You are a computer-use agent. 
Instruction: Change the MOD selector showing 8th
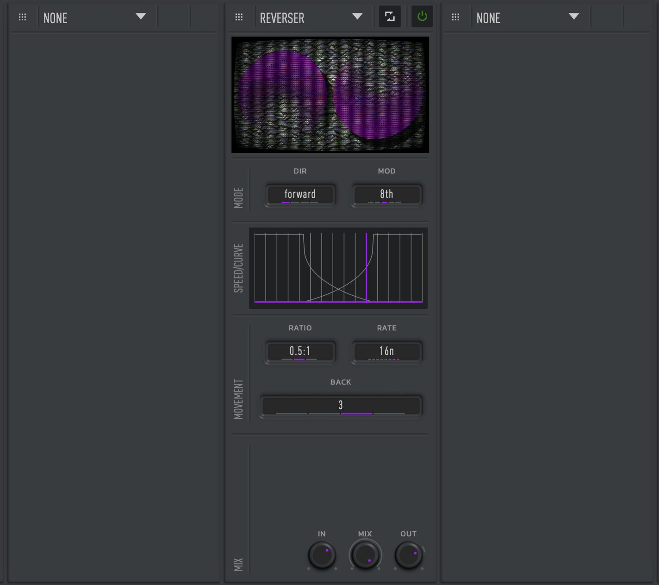[387, 195]
